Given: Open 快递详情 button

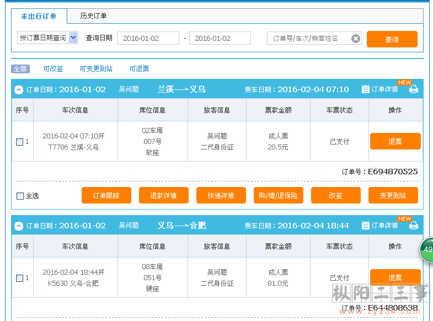Looking at the screenshot, I should pyautogui.click(x=221, y=195).
